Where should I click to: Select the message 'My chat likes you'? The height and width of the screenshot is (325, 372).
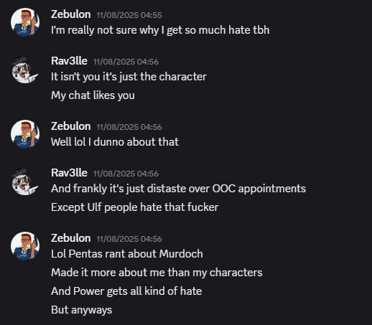93,95
